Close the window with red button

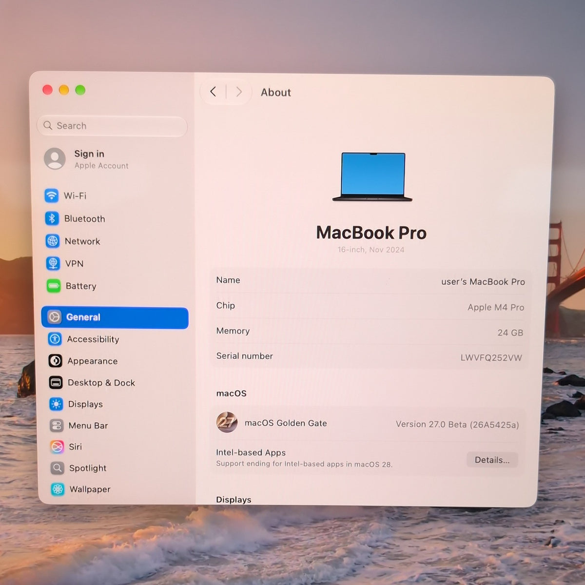pyautogui.click(x=47, y=90)
